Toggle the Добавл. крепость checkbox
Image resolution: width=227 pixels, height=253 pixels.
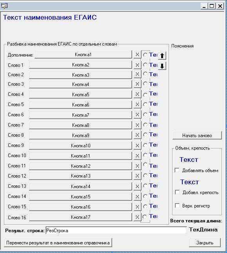coord(177,192)
